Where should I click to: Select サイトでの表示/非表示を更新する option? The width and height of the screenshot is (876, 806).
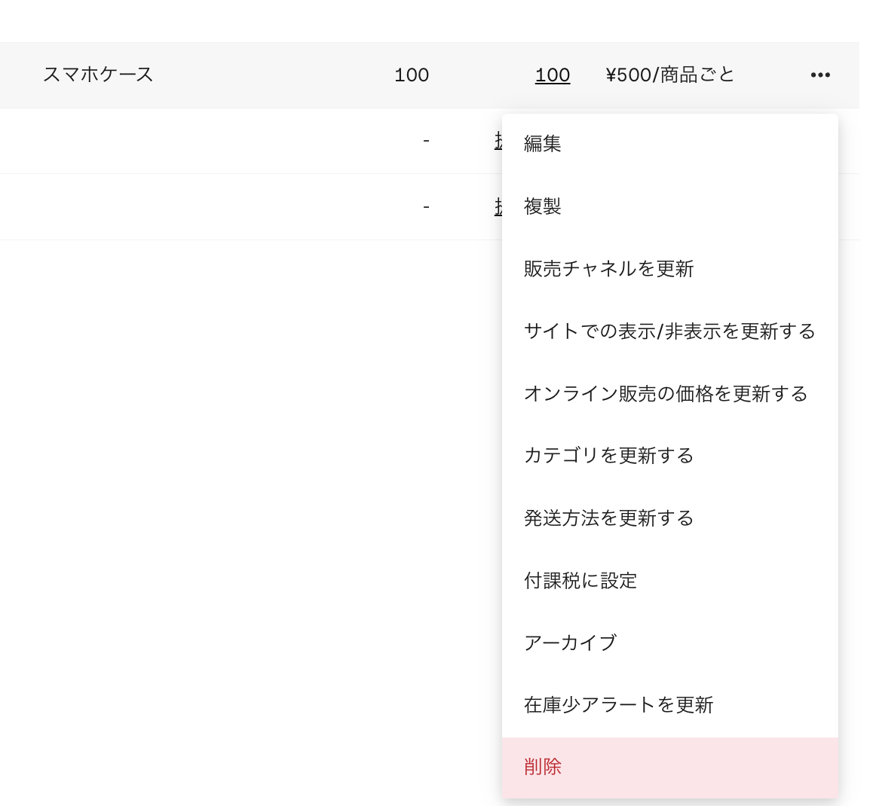point(669,331)
